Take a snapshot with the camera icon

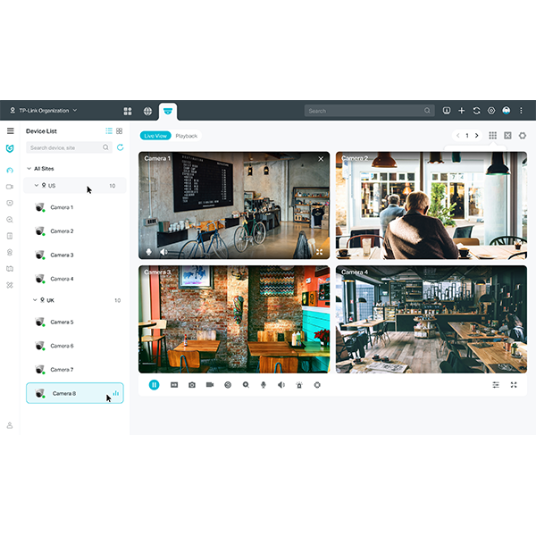pos(191,385)
